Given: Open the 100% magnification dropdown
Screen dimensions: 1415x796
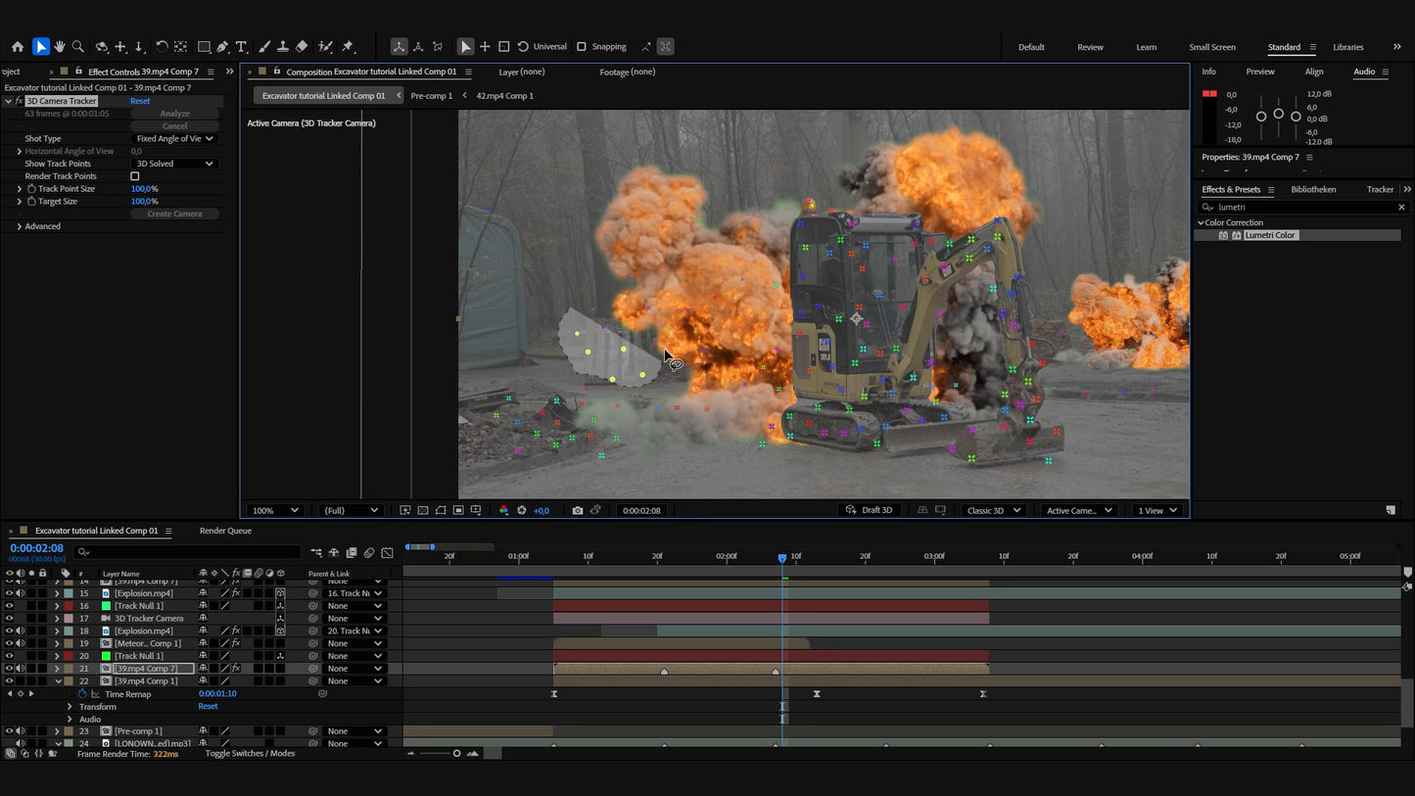Looking at the screenshot, I should [x=275, y=510].
